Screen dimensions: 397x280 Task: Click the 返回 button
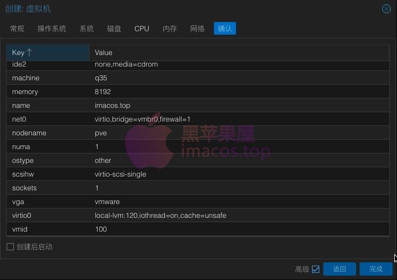340,269
